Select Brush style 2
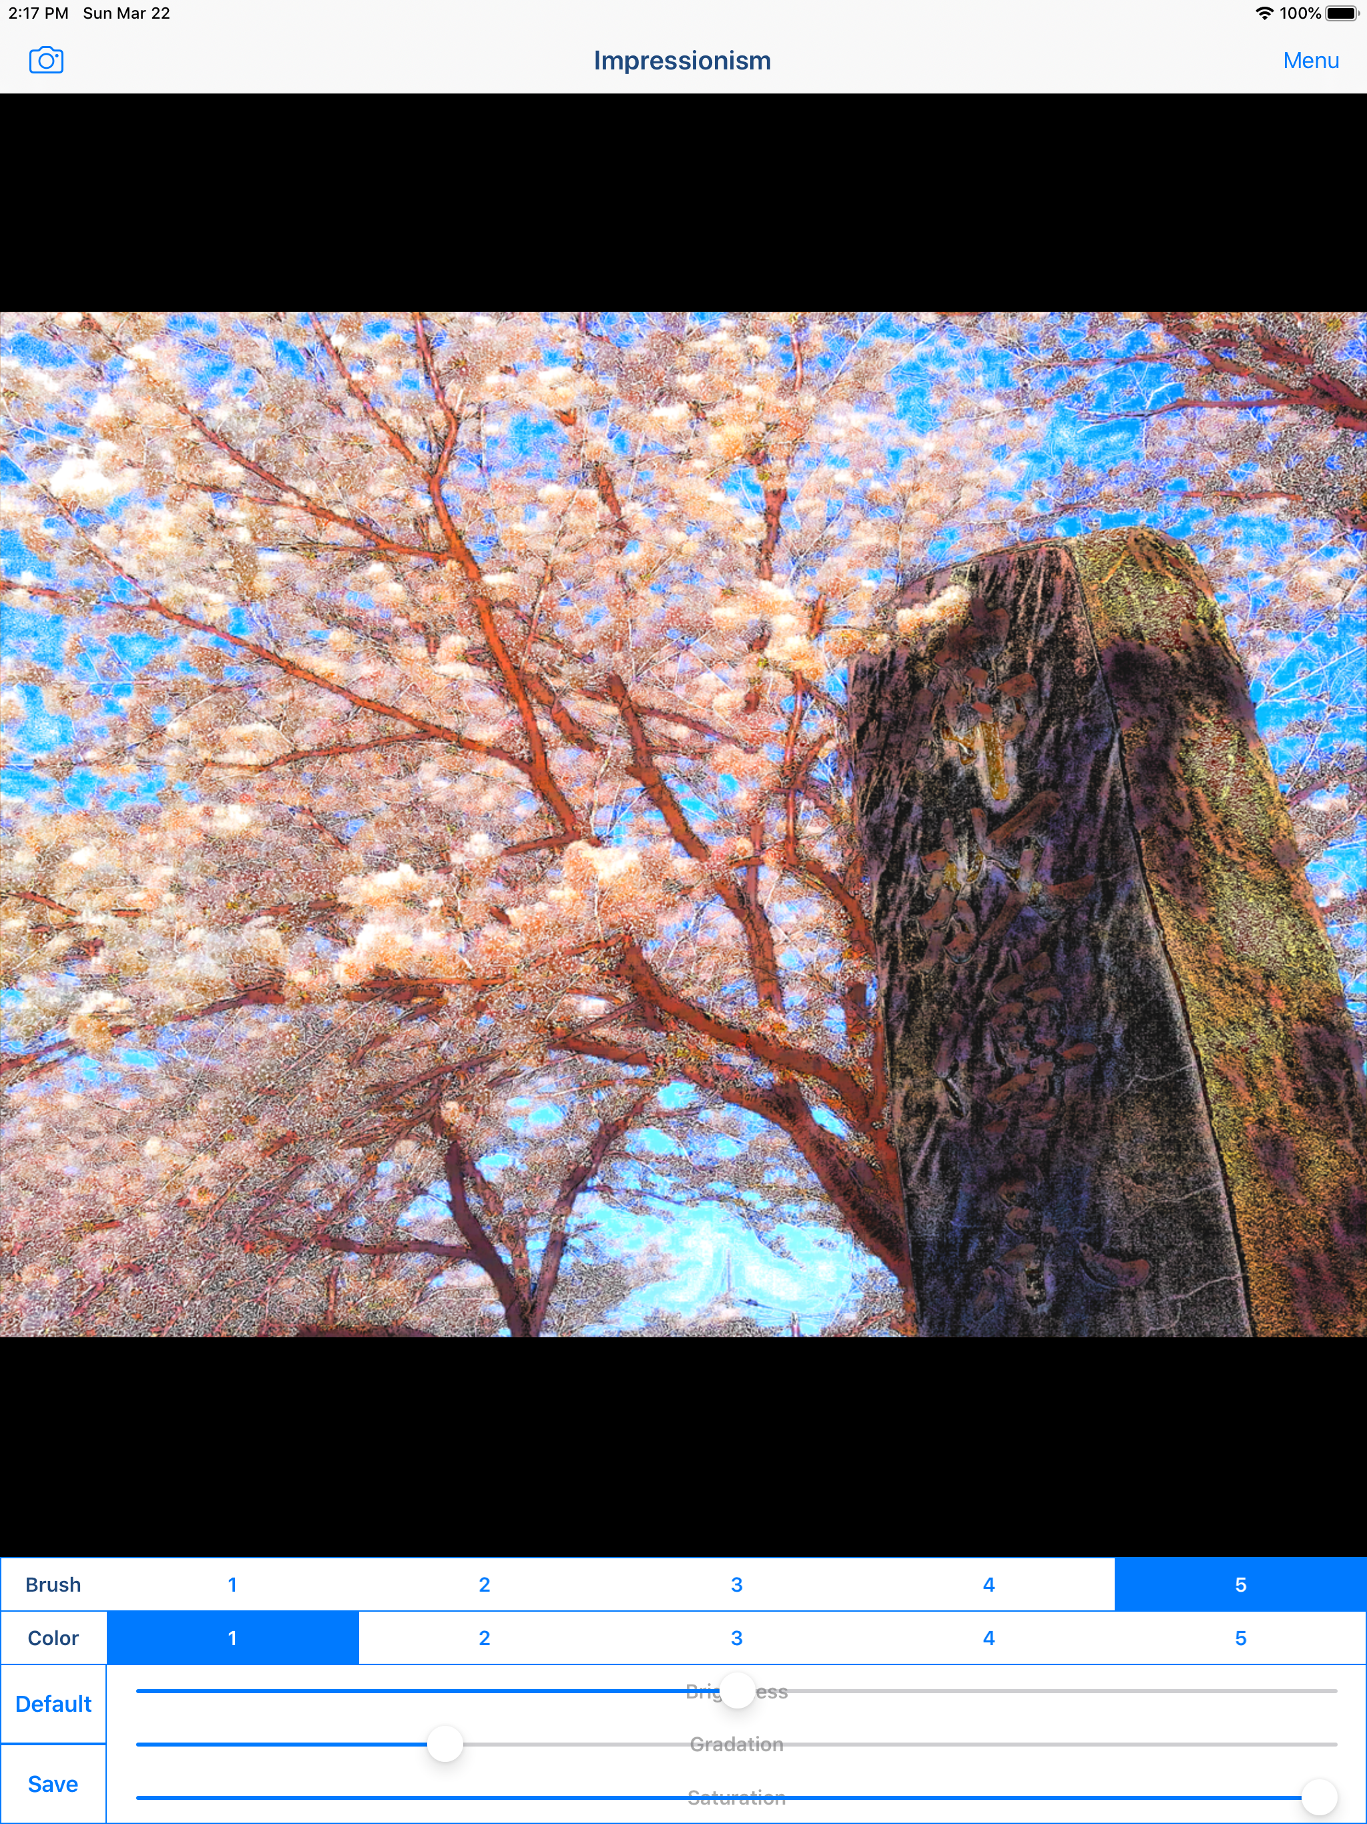 [485, 1584]
